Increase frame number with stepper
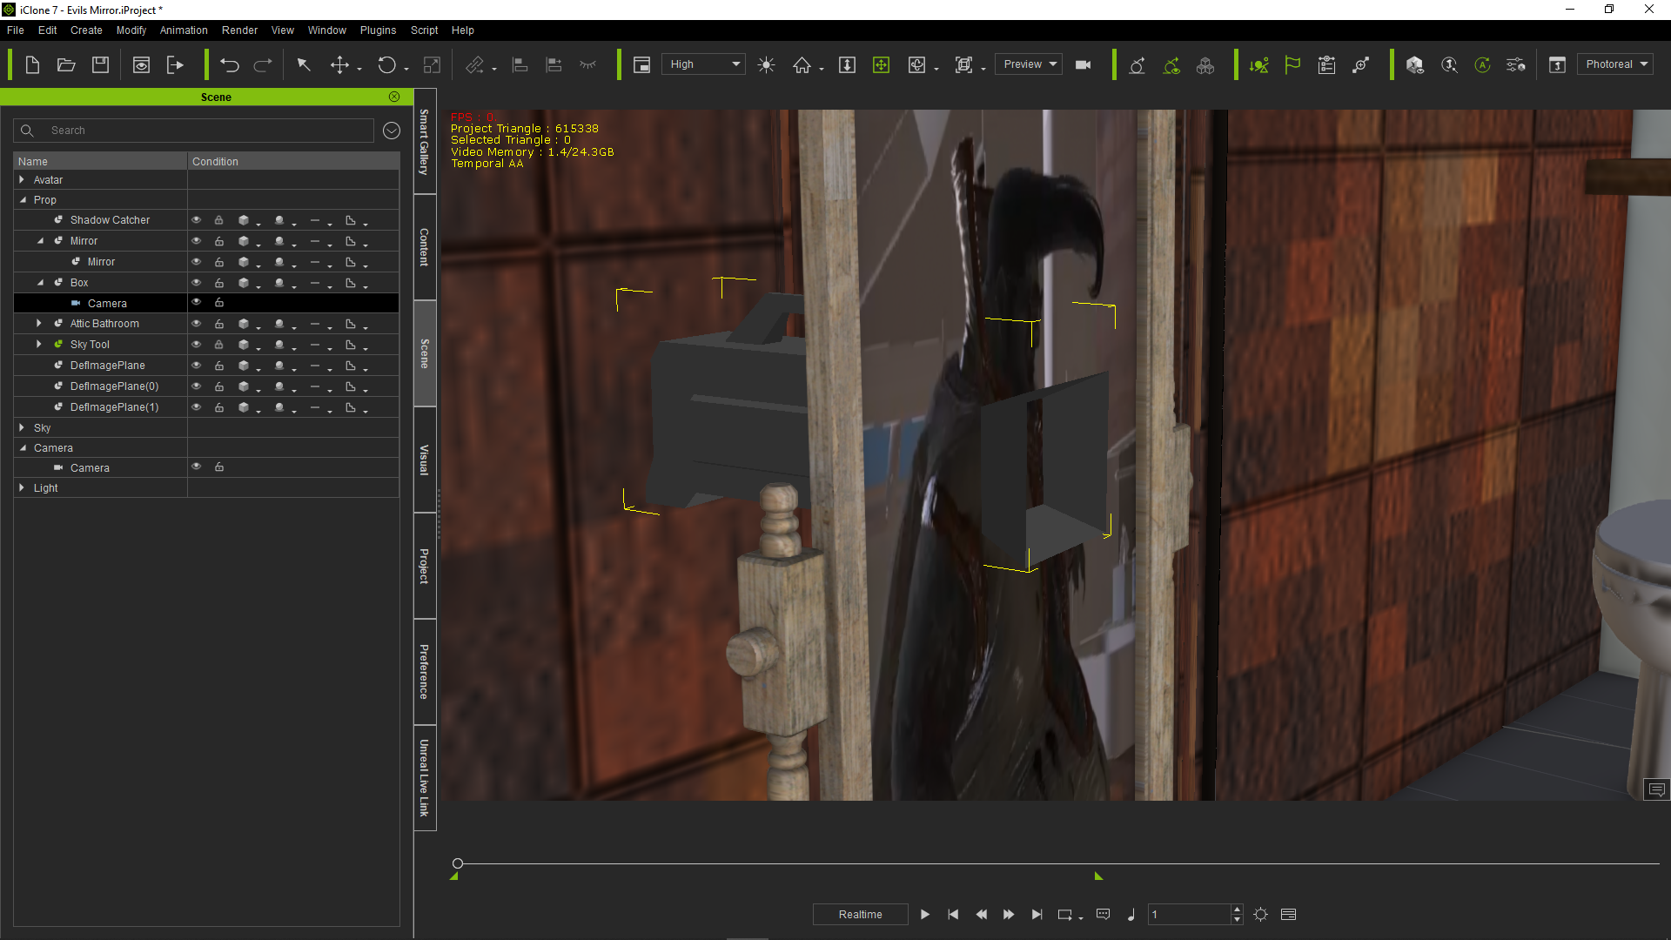 (x=1237, y=910)
